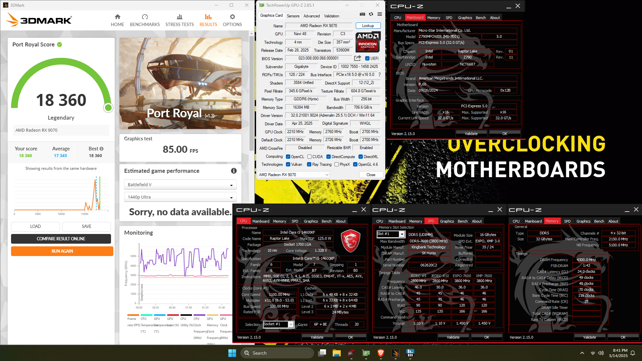
Task: Click the AMD Radeon logo in GPU-Z
Action: 367,42
